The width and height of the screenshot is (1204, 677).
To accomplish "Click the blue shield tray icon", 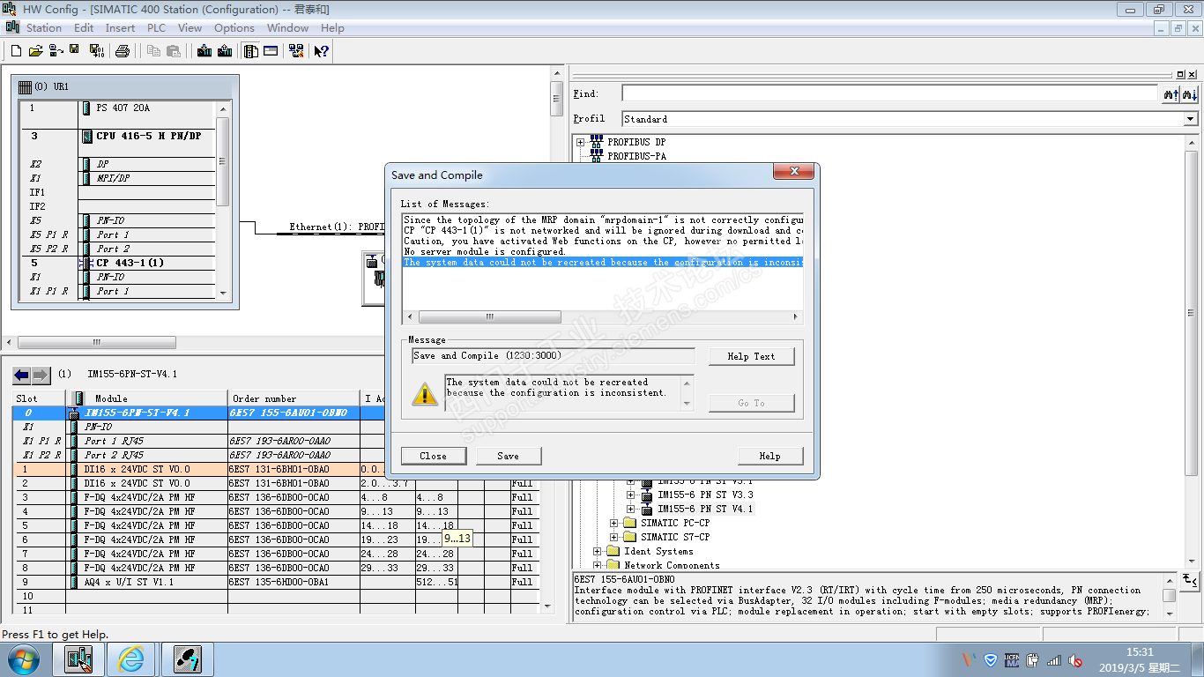I will coord(990,659).
